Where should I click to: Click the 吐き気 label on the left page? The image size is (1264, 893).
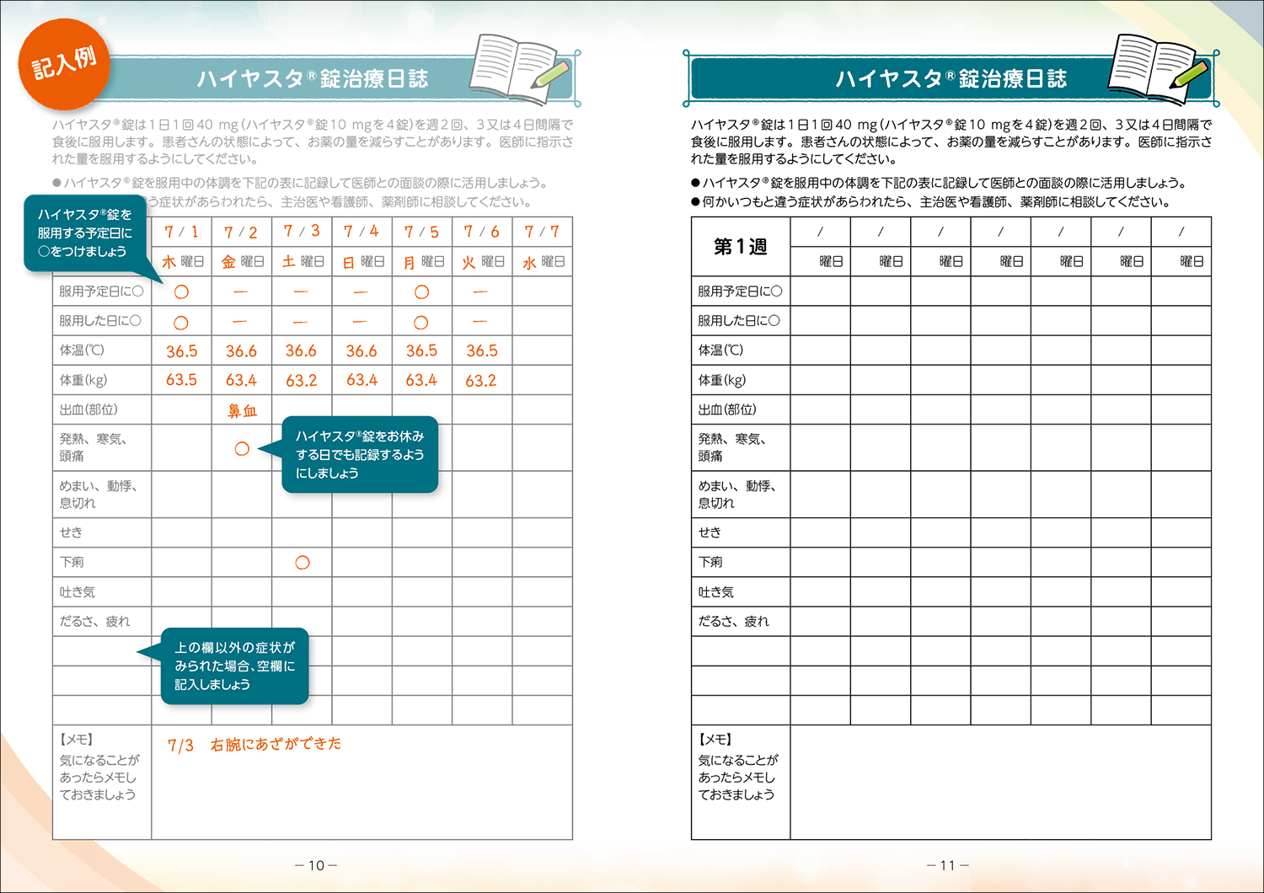pos(77,592)
